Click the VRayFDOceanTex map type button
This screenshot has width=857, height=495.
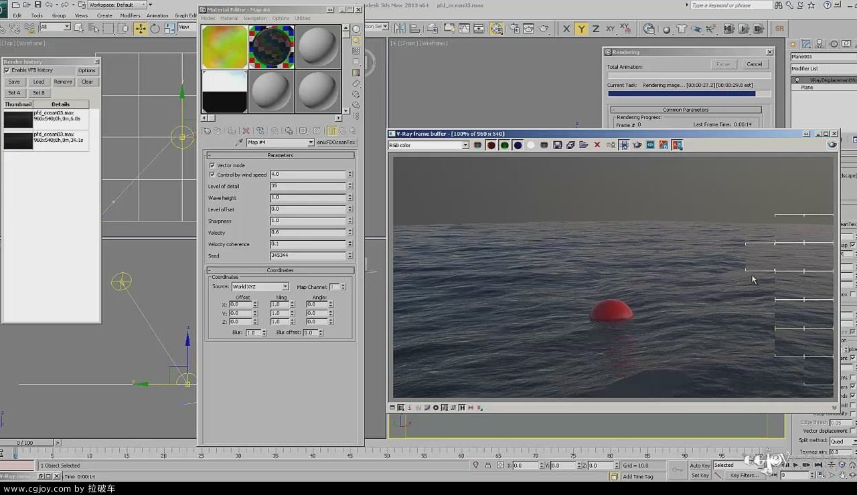tap(336, 142)
